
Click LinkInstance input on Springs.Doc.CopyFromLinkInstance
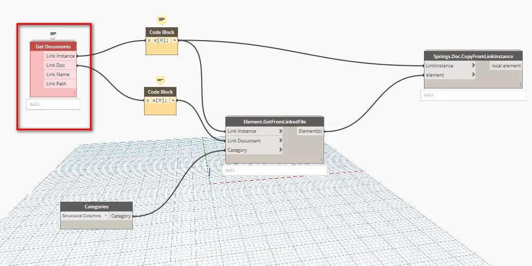click(450, 66)
